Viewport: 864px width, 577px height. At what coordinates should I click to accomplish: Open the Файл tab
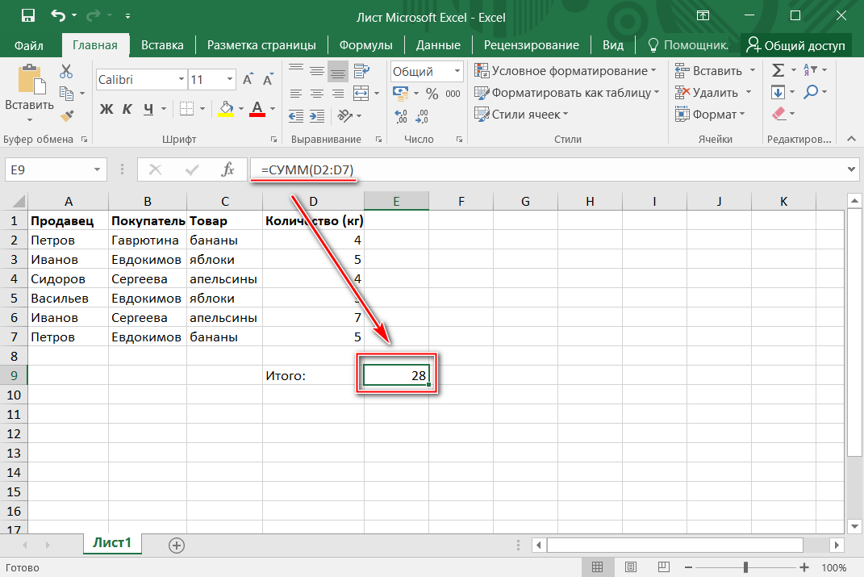(29, 45)
